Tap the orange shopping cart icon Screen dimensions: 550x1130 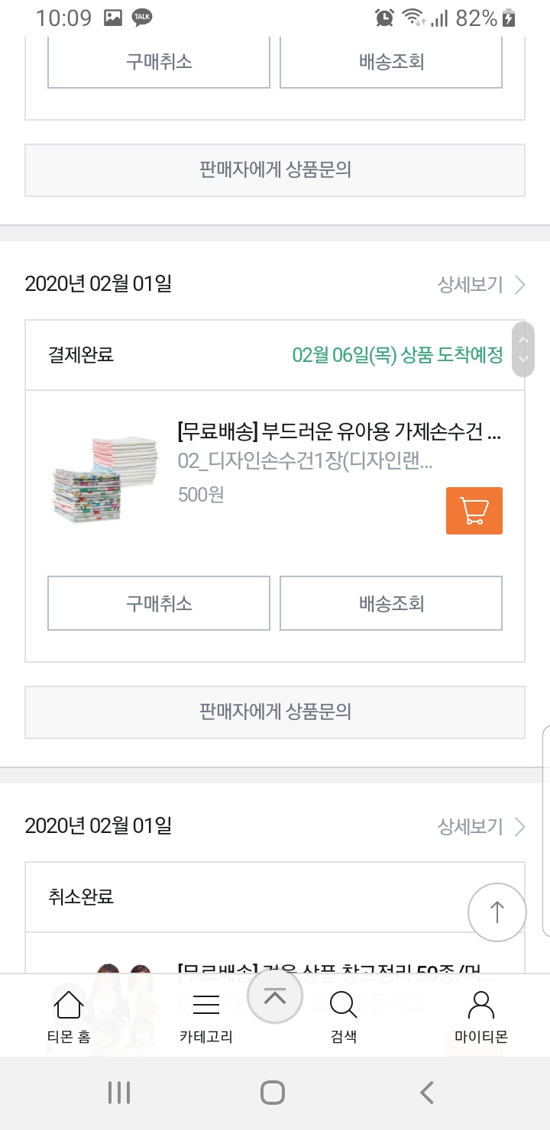pyautogui.click(x=474, y=511)
